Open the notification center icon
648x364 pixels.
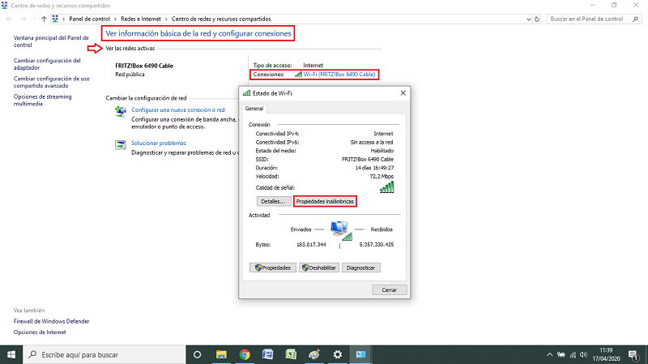(x=633, y=355)
